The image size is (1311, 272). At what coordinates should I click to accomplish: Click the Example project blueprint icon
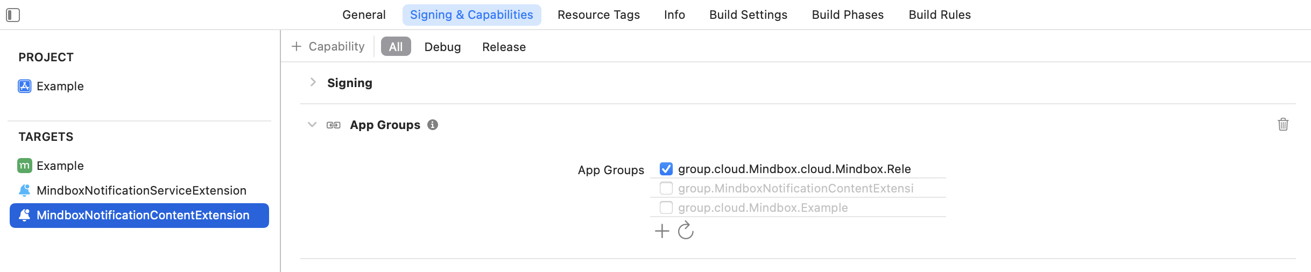pos(24,86)
